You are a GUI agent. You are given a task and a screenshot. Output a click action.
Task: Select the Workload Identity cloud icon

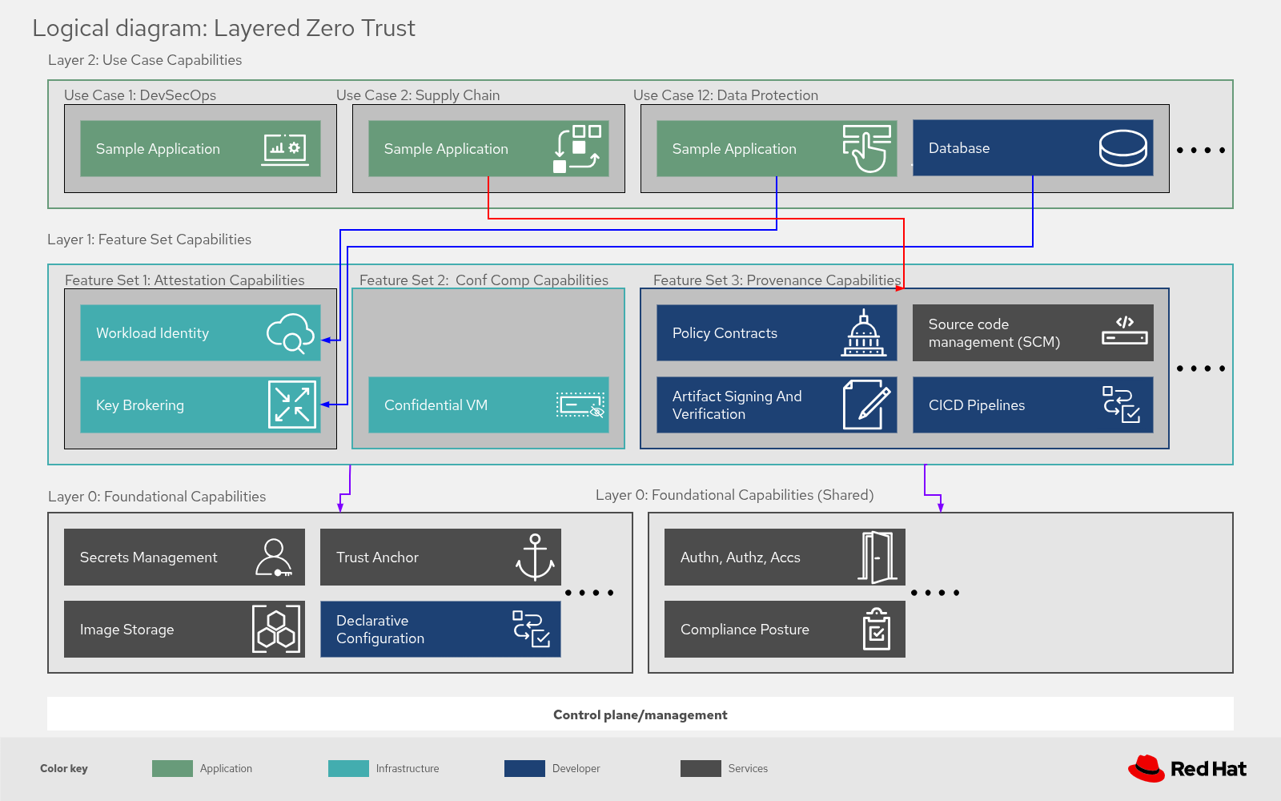(x=293, y=333)
